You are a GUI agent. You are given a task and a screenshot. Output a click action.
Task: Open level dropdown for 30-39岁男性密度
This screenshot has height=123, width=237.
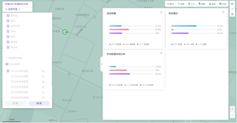click(44, 82)
